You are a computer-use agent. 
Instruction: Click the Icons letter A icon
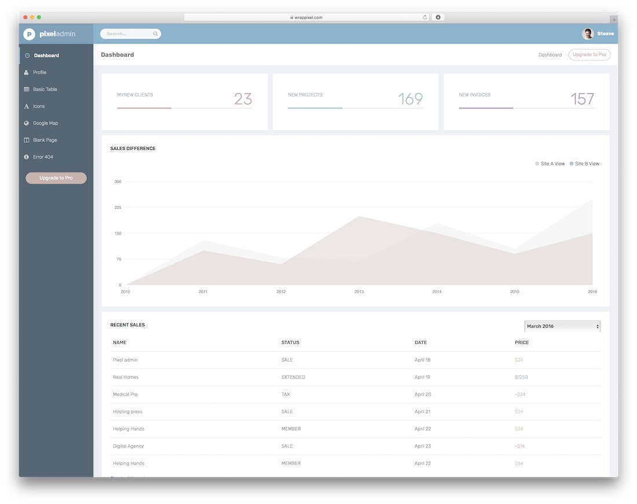(x=27, y=106)
